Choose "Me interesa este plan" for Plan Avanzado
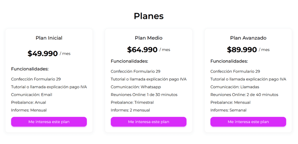This screenshot has width=298, height=144. pyautogui.click(x=248, y=122)
